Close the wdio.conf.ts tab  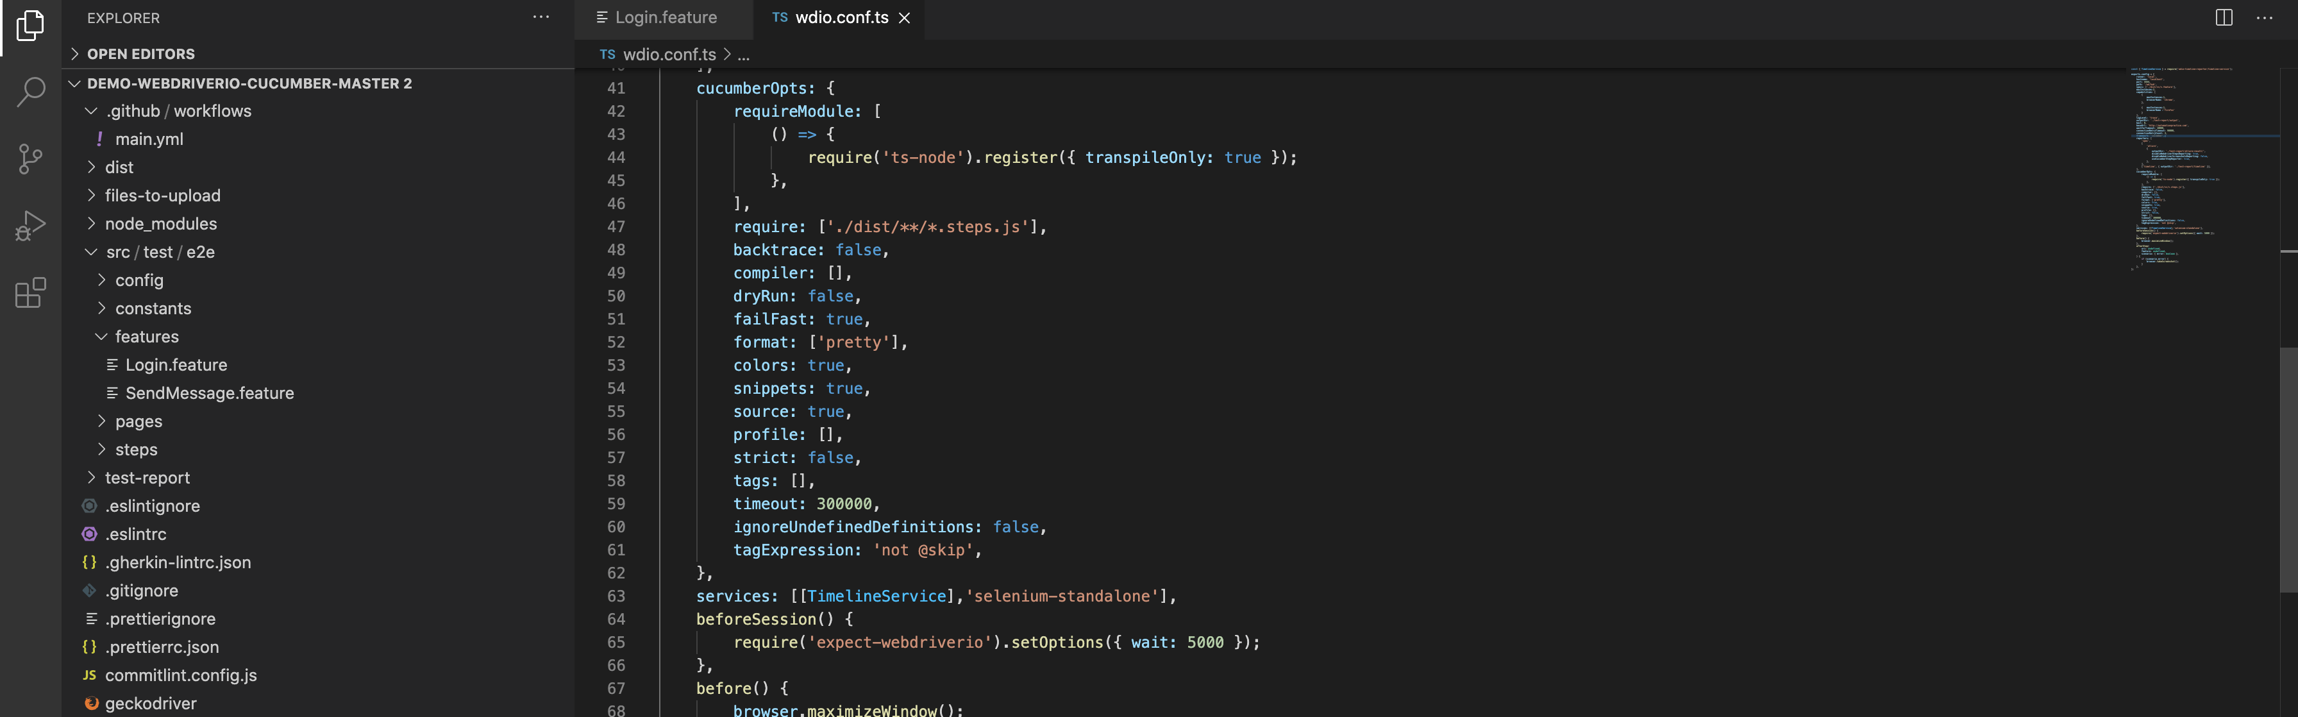(x=905, y=18)
